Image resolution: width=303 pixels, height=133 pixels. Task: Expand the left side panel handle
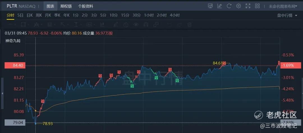(2, 93)
